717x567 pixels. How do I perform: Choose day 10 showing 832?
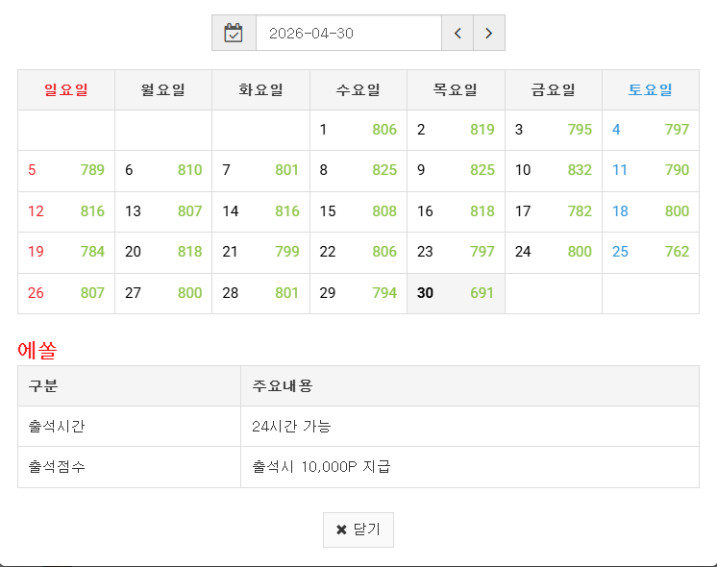[x=553, y=170]
